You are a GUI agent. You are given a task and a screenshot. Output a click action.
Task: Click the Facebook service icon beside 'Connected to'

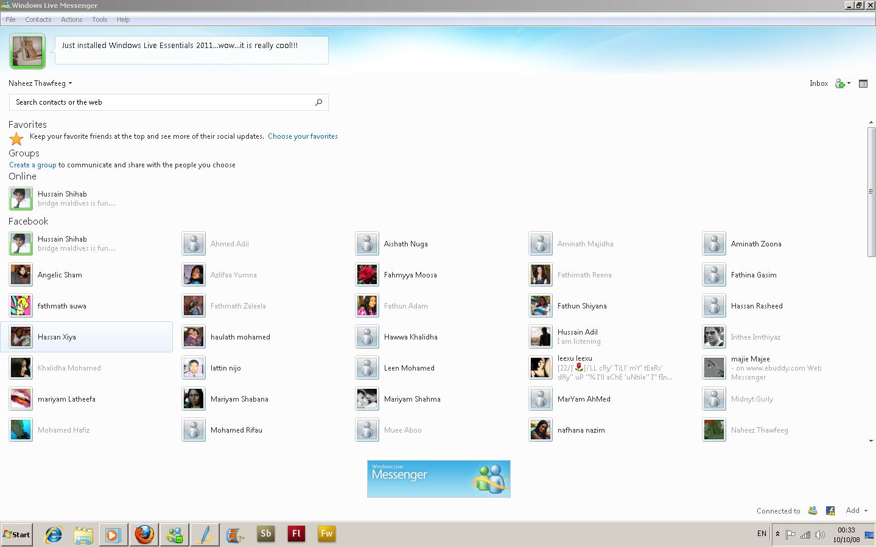click(830, 510)
